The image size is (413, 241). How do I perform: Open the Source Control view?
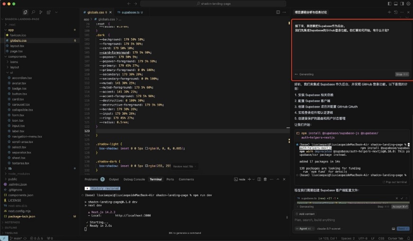click(41, 12)
